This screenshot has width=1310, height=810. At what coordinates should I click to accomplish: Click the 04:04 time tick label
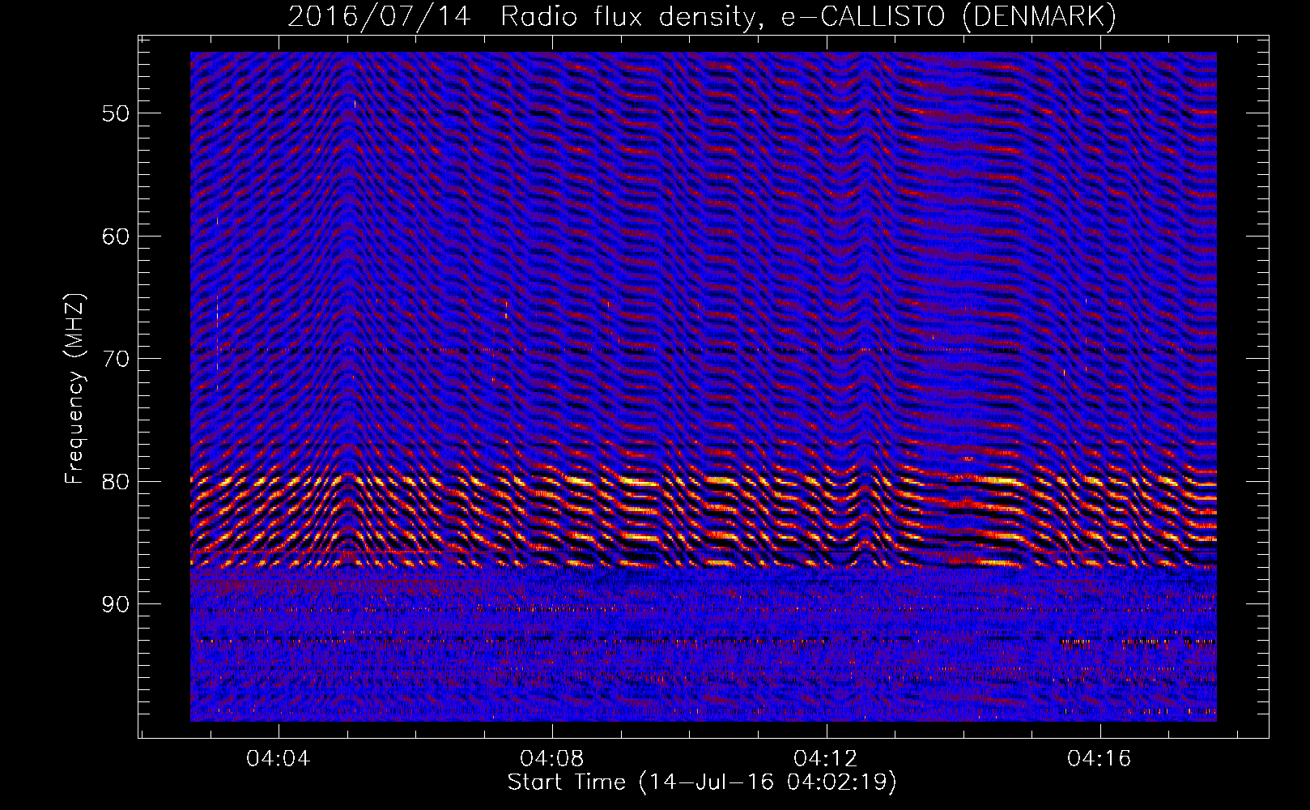(279, 759)
